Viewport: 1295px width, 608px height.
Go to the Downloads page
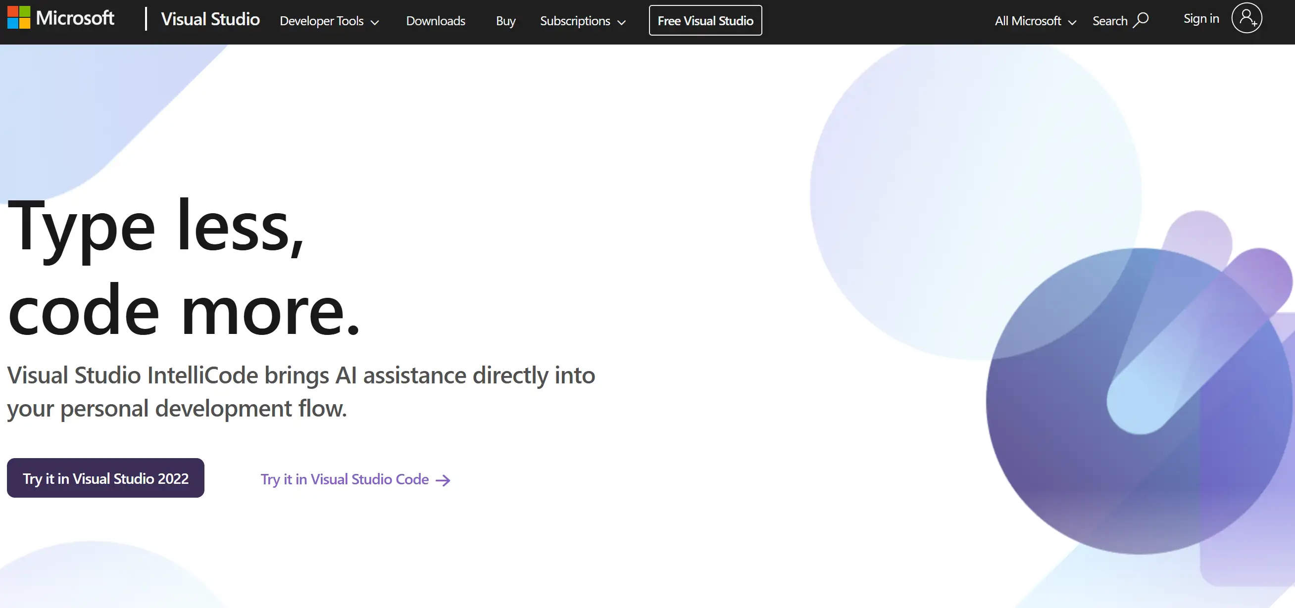(x=435, y=21)
